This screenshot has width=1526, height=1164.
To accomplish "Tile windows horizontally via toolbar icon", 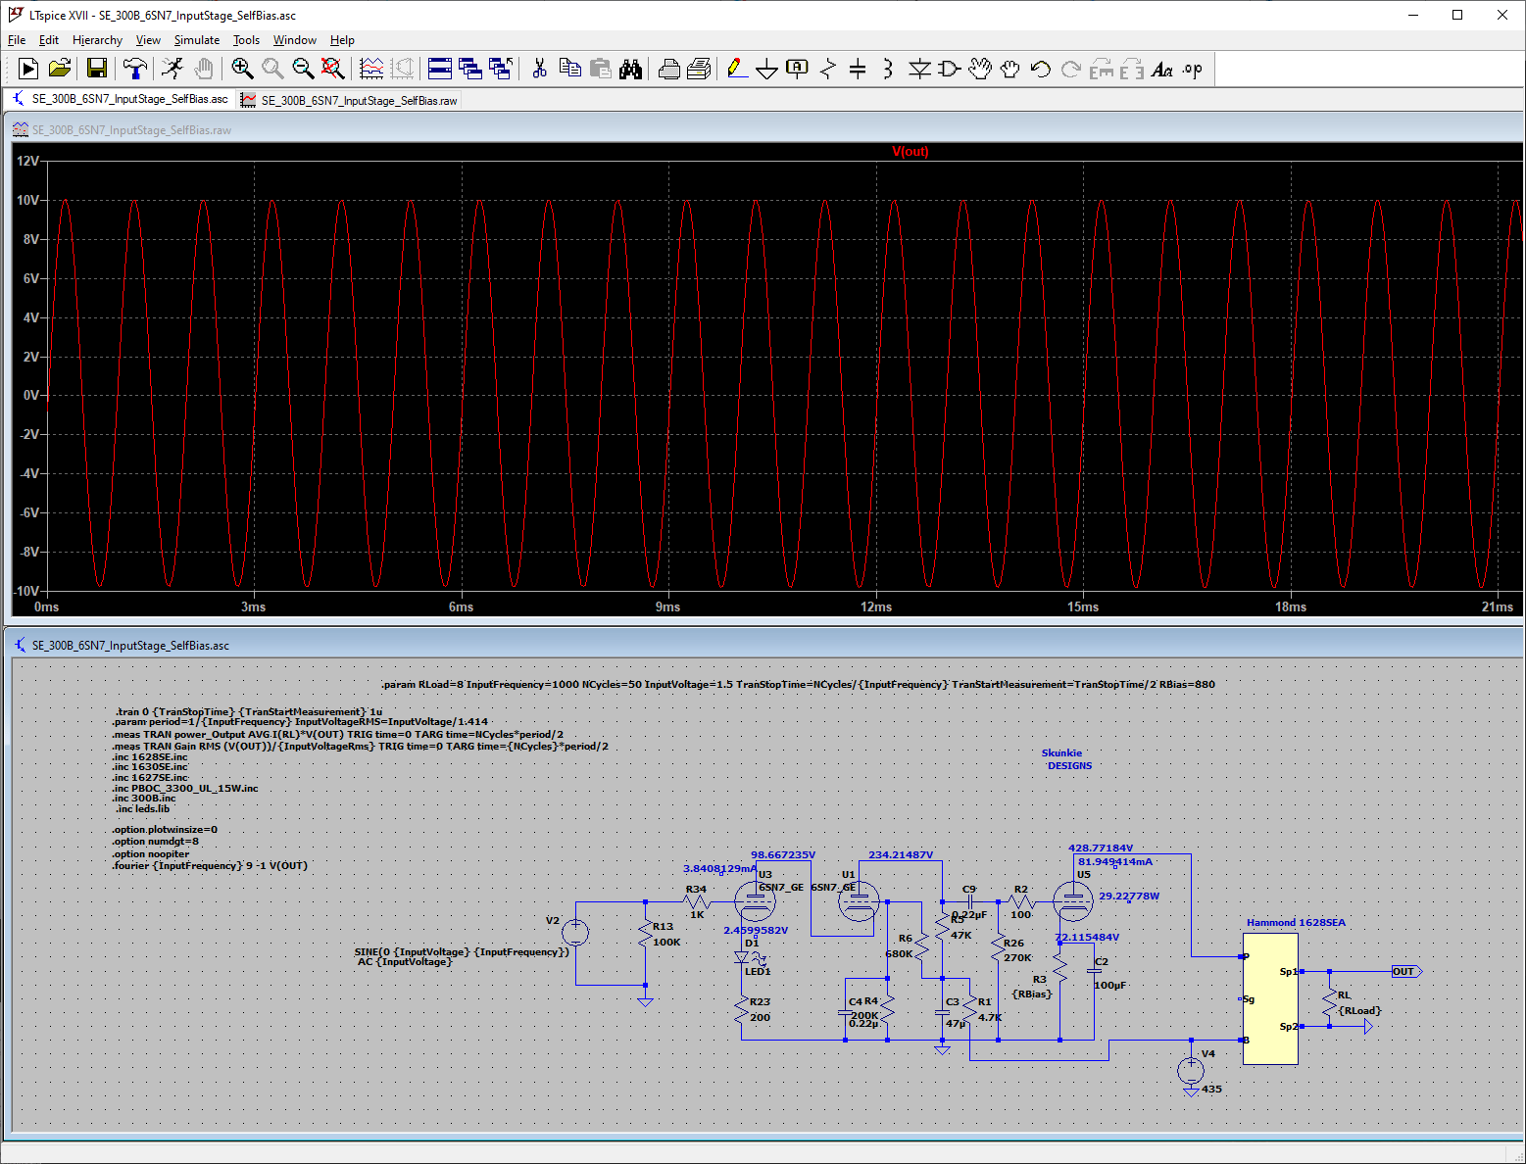I will point(440,69).
